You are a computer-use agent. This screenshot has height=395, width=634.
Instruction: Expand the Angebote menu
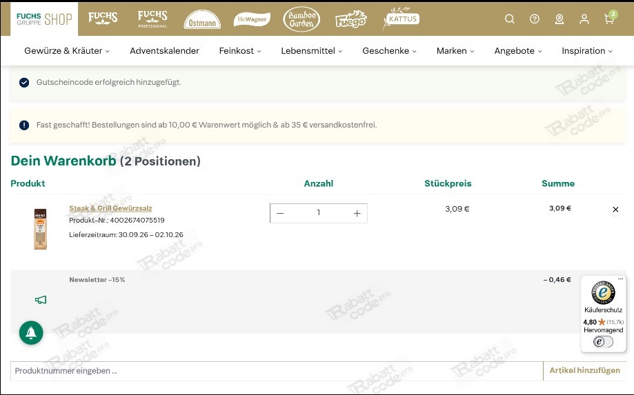pyautogui.click(x=518, y=51)
